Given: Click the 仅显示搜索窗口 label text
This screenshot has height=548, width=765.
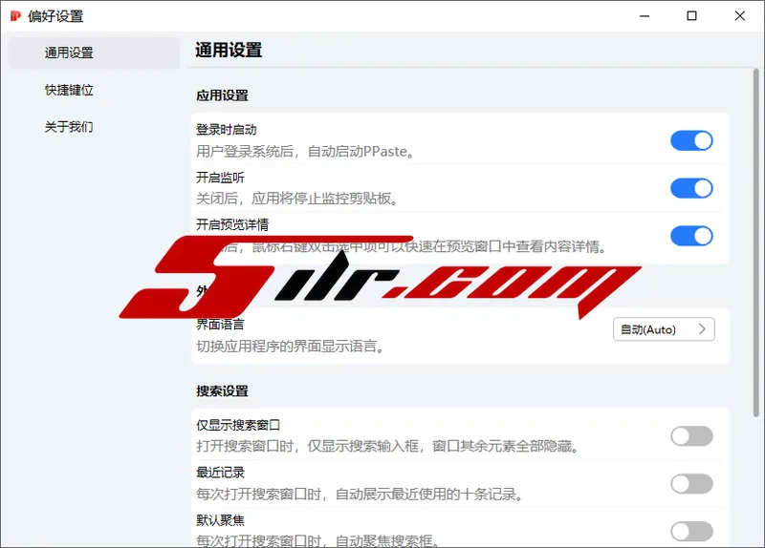Looking at the screenshot, I should 238,425.
